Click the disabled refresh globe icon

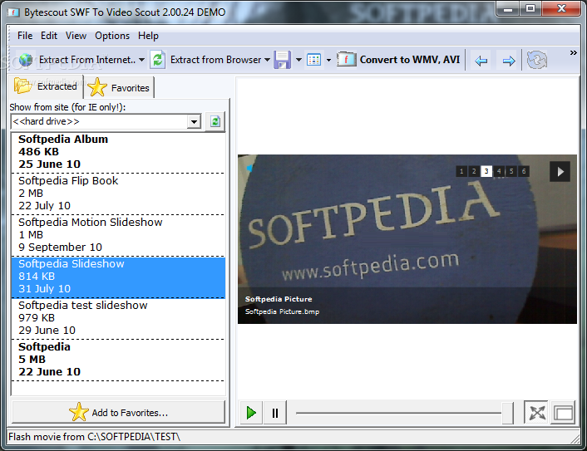[x=537, y=60]
